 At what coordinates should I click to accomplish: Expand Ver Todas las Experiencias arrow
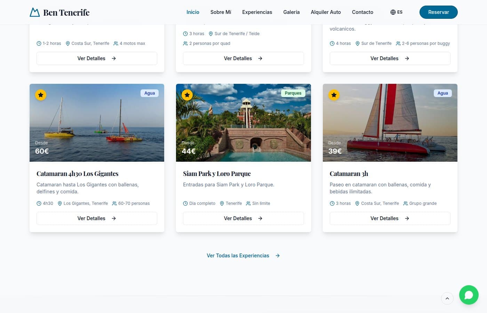coord(278,256)
